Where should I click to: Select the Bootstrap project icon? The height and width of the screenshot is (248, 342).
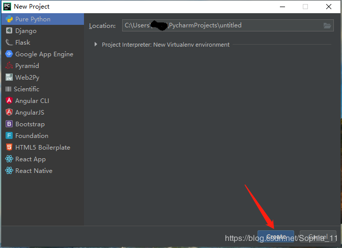[9, 124]
